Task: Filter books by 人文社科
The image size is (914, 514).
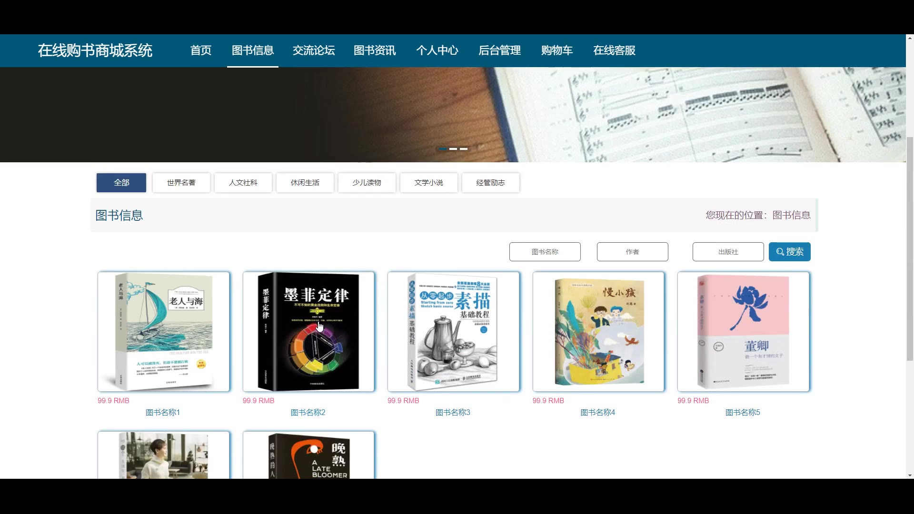Action: point(243,183)
